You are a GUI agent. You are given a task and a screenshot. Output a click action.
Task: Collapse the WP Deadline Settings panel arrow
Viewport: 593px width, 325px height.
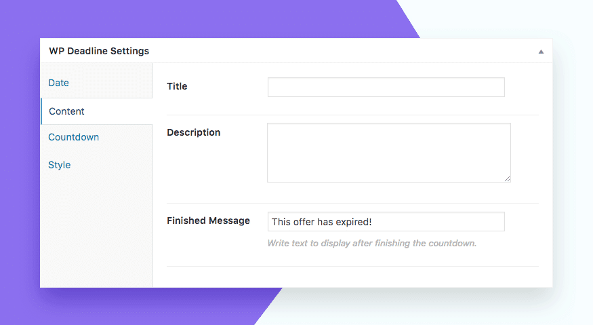(541, 52)
